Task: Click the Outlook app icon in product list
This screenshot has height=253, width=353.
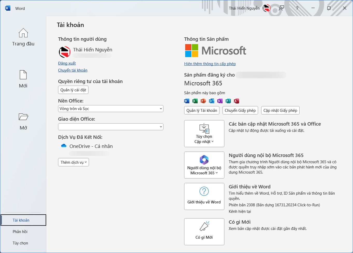Action: point(211,101)
